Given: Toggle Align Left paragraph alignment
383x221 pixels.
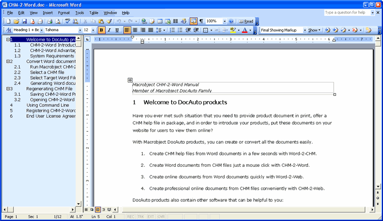Looking at the screenshot, I should [x=127, y=30].
